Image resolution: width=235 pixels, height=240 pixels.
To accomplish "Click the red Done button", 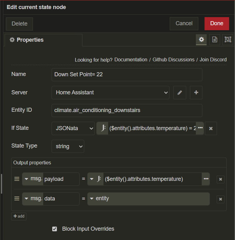I will click(217, 23).
